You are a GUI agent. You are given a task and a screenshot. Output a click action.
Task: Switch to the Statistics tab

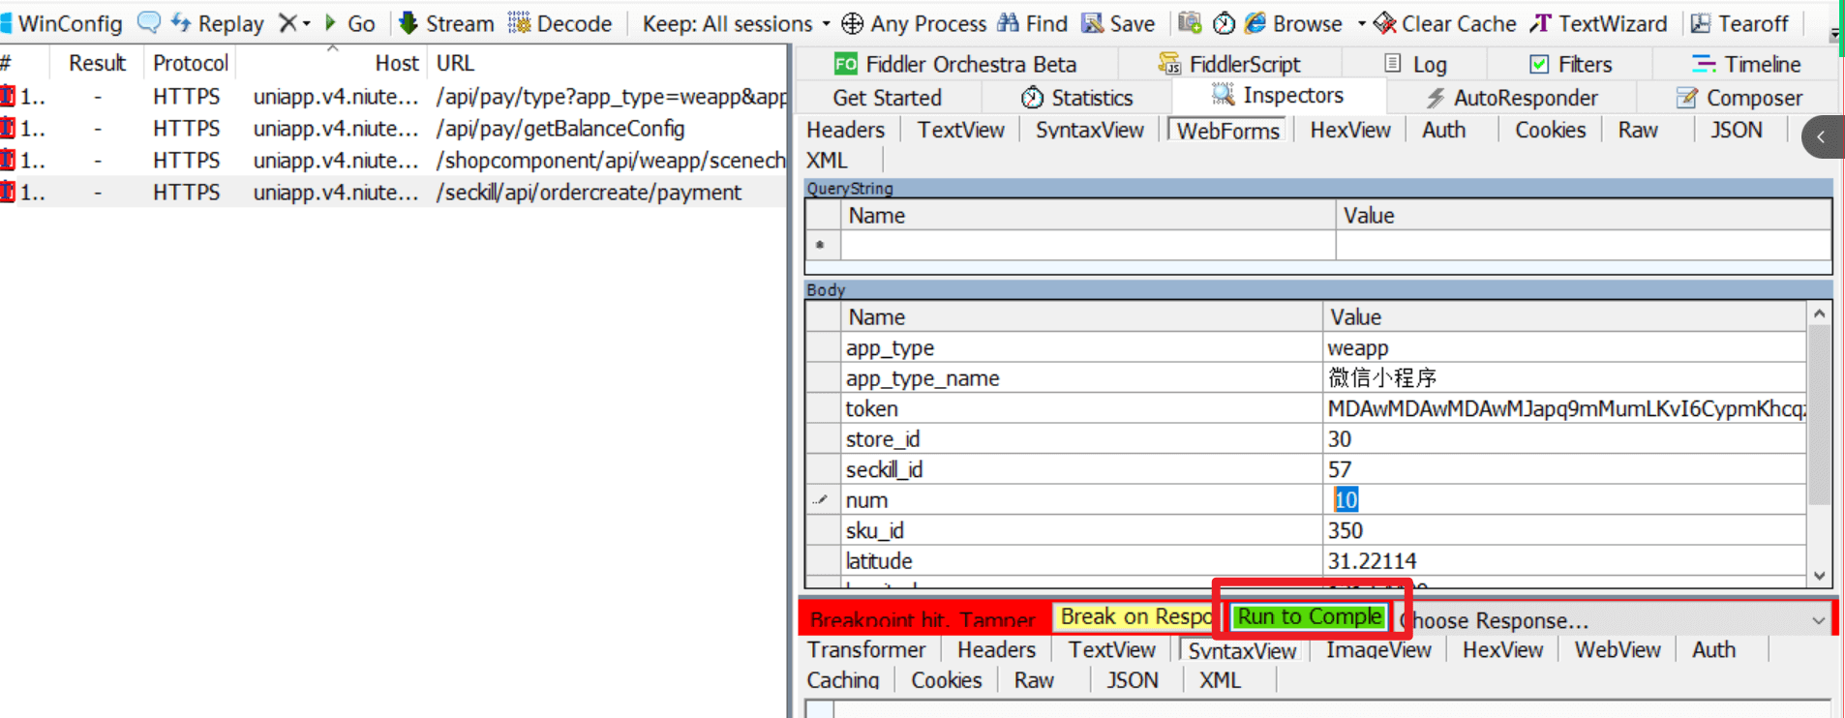tap(1076, 98)
